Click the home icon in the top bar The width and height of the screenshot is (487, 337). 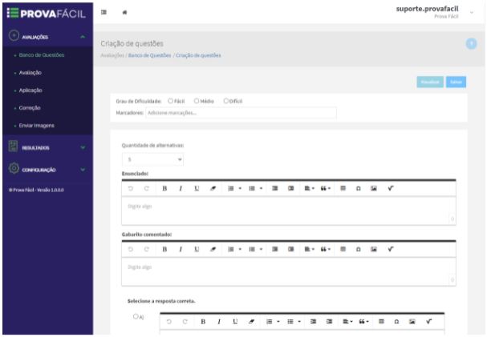click(x=124, y=12)
